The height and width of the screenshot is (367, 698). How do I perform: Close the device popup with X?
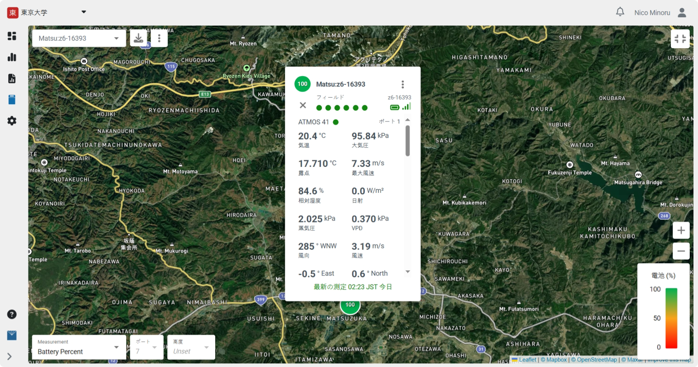[303, 105]
